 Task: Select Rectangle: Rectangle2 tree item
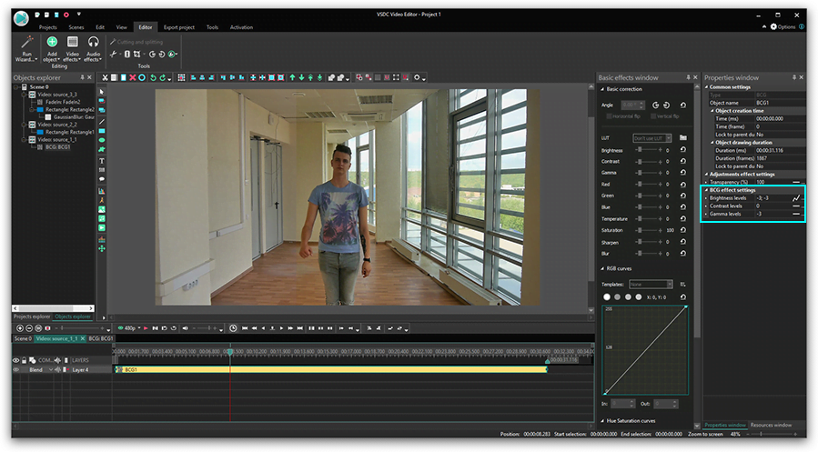(x=69, y=109)
